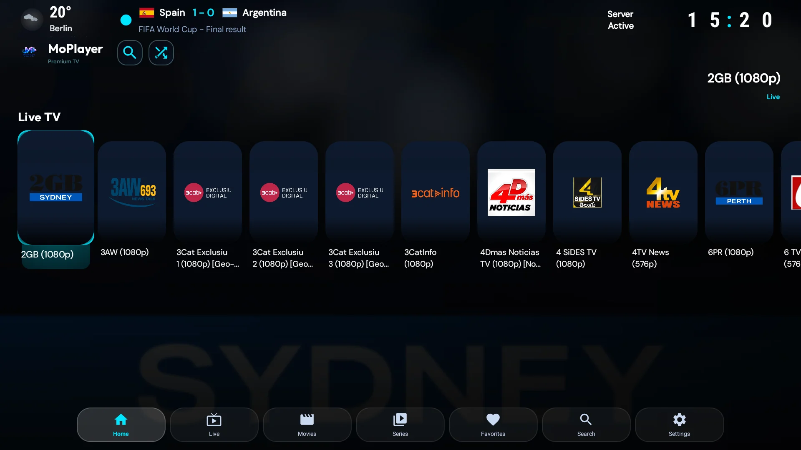Viewport: 801px width, 450px height.
Task: Open the magnifier search icon near MoPlayer
Action: pos(130,53)
